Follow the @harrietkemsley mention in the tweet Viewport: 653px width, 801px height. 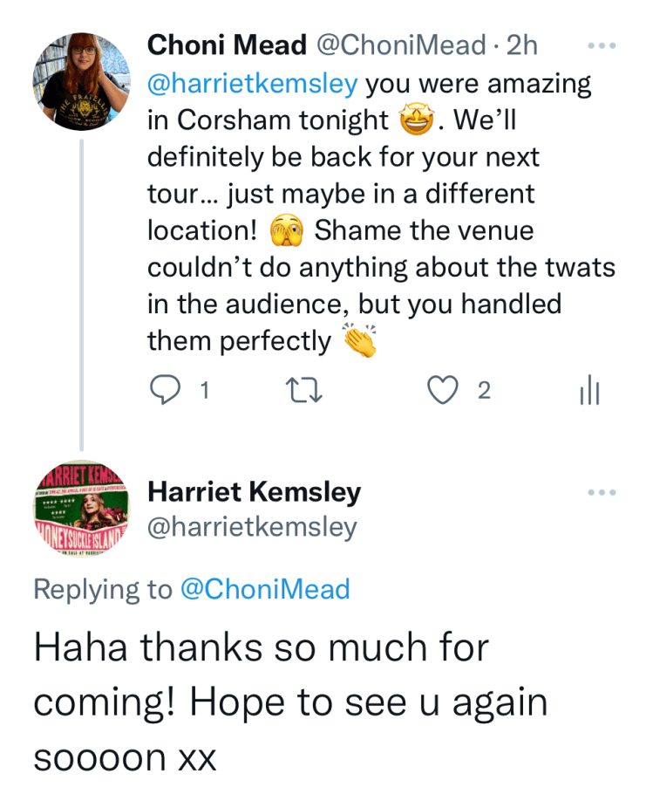coord(253,85)
